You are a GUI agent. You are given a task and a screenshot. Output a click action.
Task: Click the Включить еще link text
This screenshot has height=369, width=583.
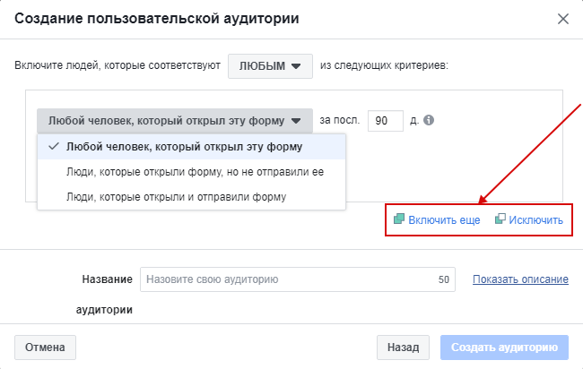click(x=444, y=219)
